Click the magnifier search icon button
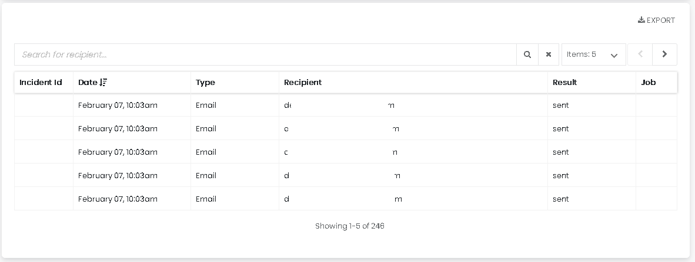The image size is (695, 262). point(527,55)
